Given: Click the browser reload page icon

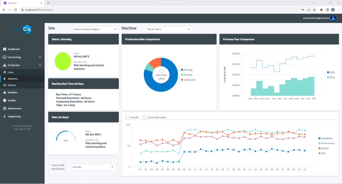Looking at the screenshot, I should 15,10.
